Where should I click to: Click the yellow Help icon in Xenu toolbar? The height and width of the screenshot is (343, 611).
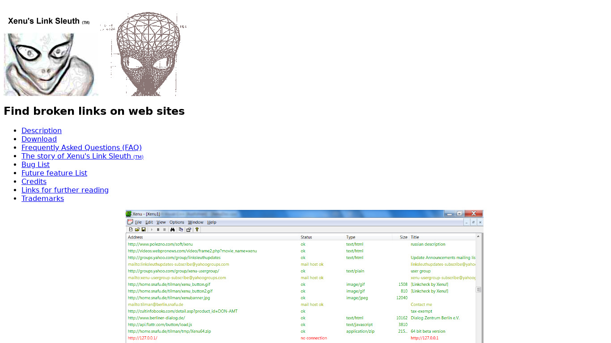tap(197, 230)
